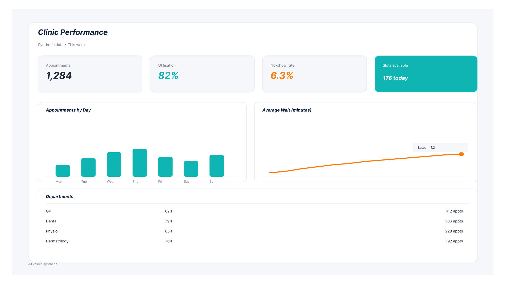Screen dimensions: 511x287
Task: Click the Appointments 1,284 stat card
Action: pyautogui.click(x=90, y=74)
